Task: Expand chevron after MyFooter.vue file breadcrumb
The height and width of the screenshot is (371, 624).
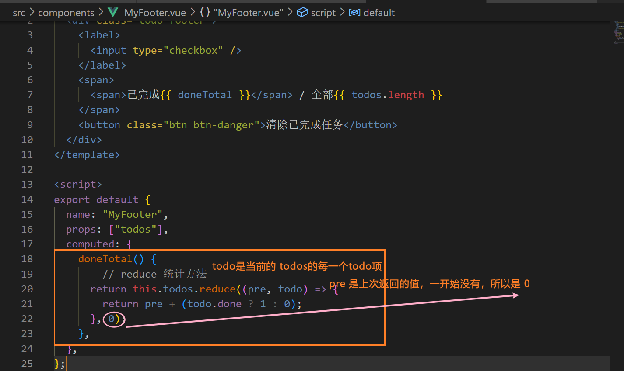Action: click(193, 13)
